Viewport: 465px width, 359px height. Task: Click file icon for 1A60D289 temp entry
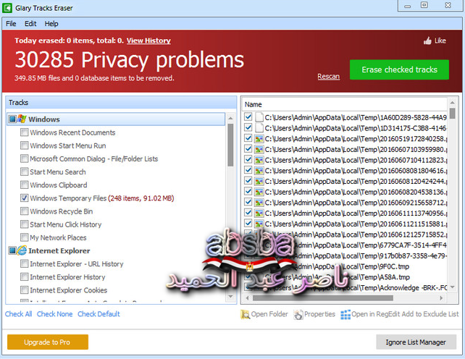[x=259, y=117]
